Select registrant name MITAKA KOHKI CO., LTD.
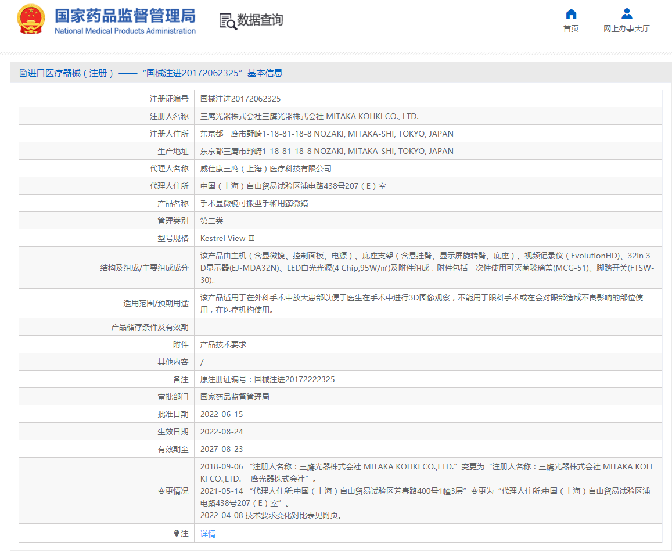 pyautogui.click(x=372, y=117)
